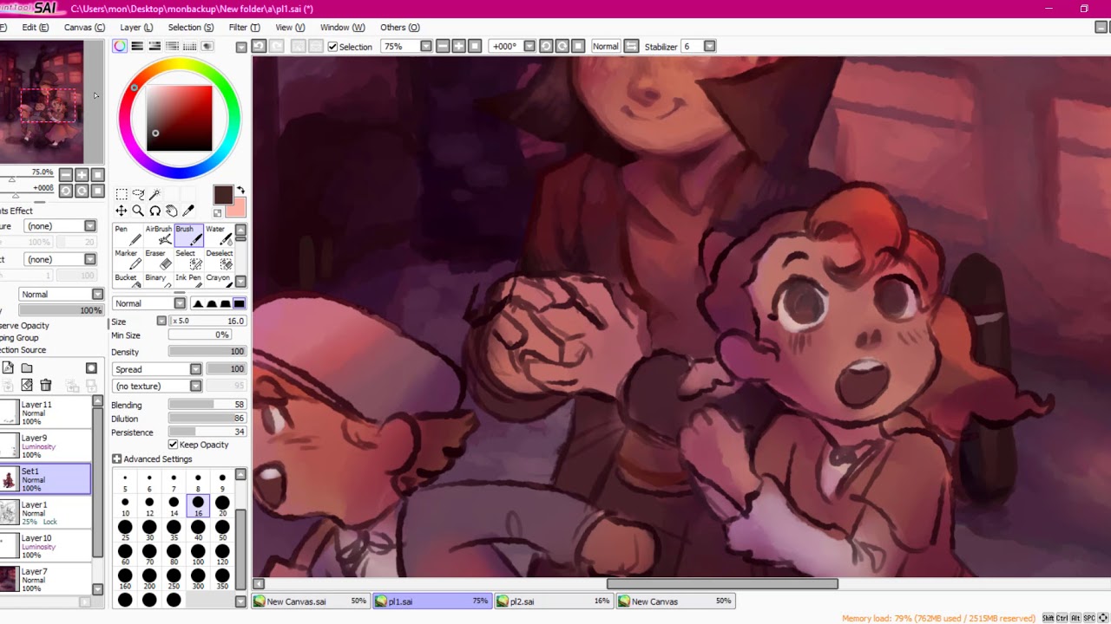Select the Eraser tool

click(159, 259)
